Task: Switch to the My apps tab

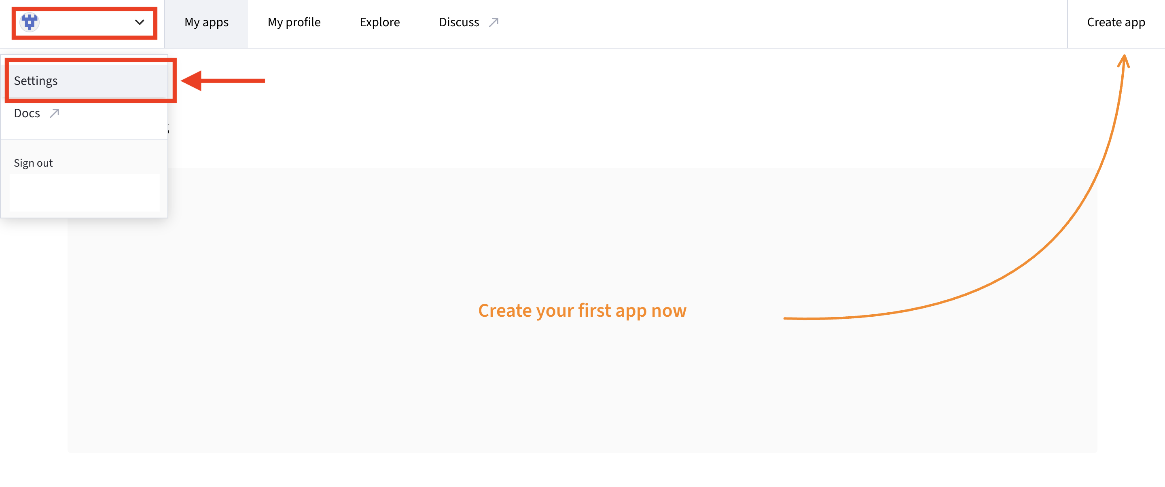Action: tap(207, 22)
